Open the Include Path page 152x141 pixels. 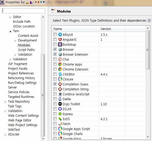click(22, 21)
